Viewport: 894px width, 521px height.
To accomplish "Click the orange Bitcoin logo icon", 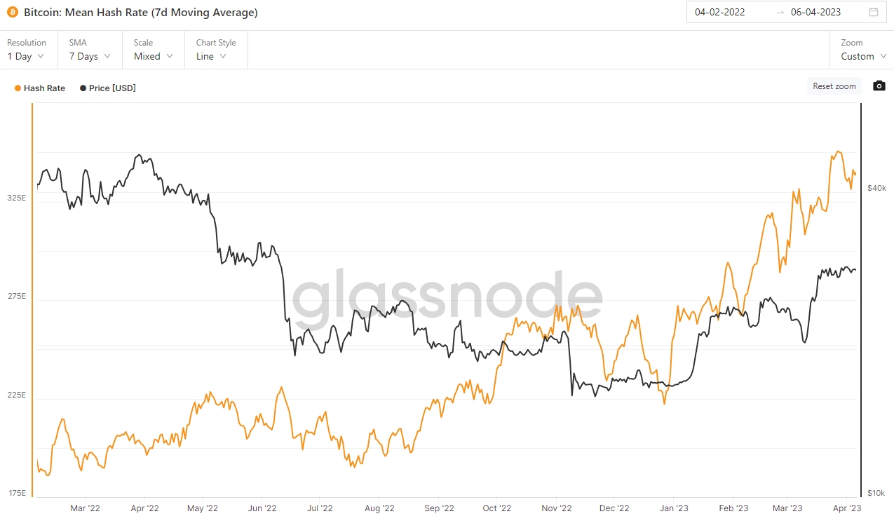I will click(13, 13).
